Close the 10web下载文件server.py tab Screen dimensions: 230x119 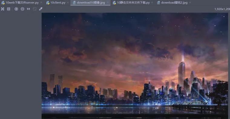41,3
